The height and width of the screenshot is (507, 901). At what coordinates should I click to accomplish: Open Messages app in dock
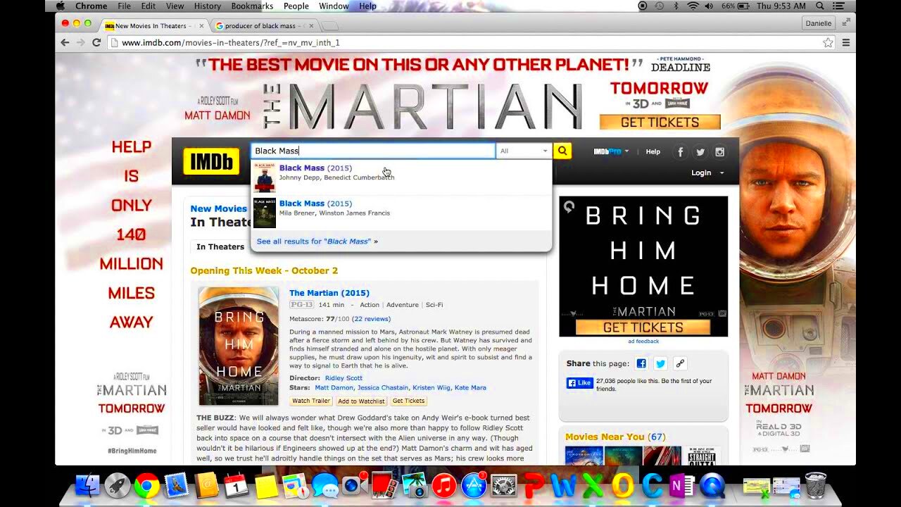[x=325, y=486]
